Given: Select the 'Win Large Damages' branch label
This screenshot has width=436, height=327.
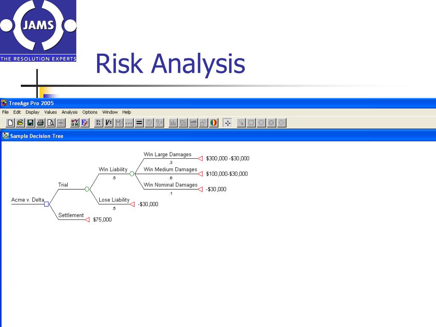Looking at the screenshot, I should point(167,154).
